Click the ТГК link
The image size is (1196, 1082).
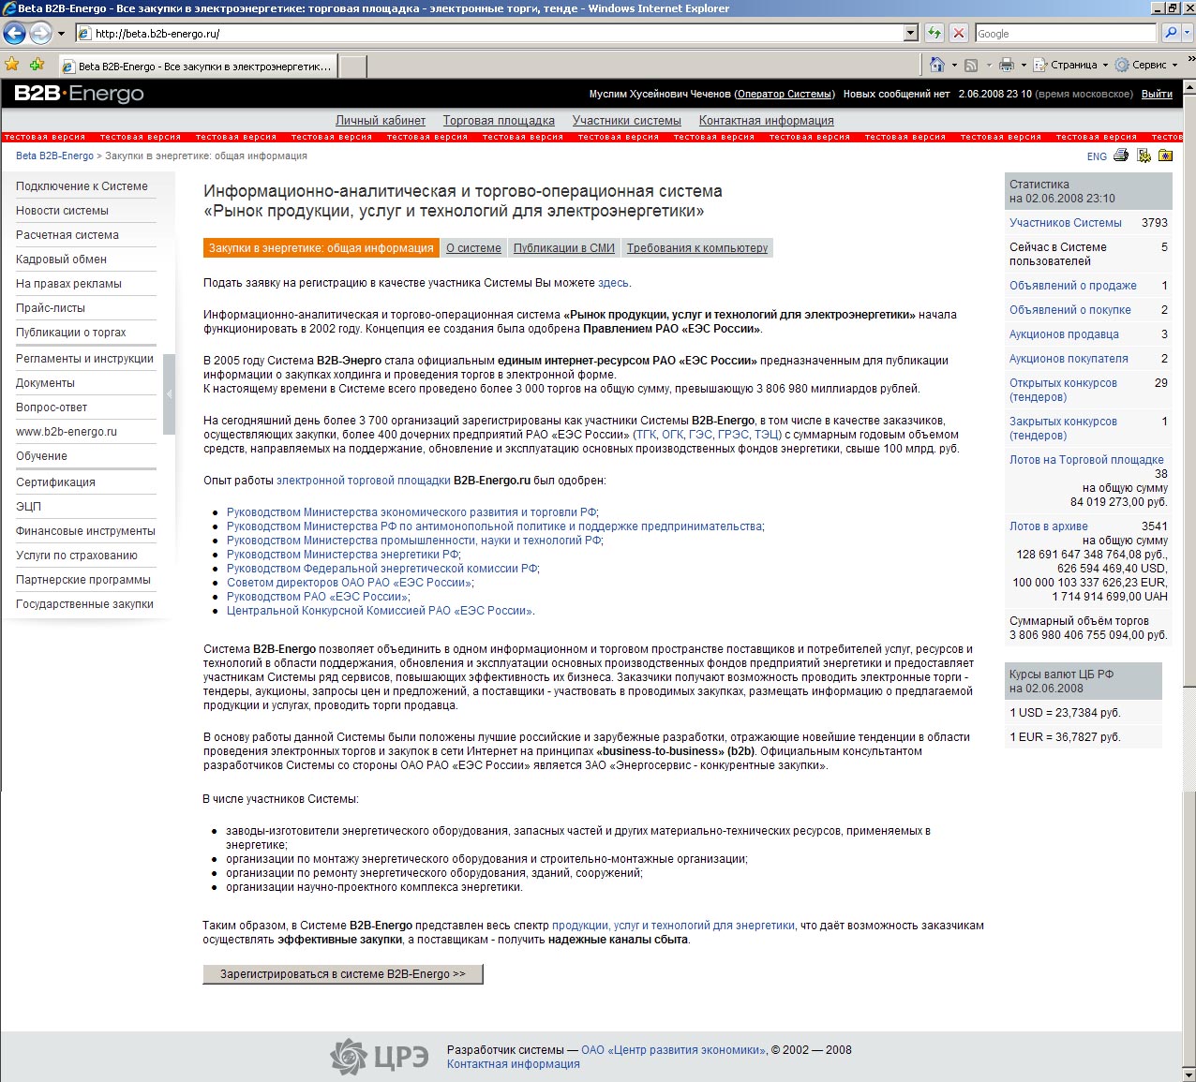[647, 435]
